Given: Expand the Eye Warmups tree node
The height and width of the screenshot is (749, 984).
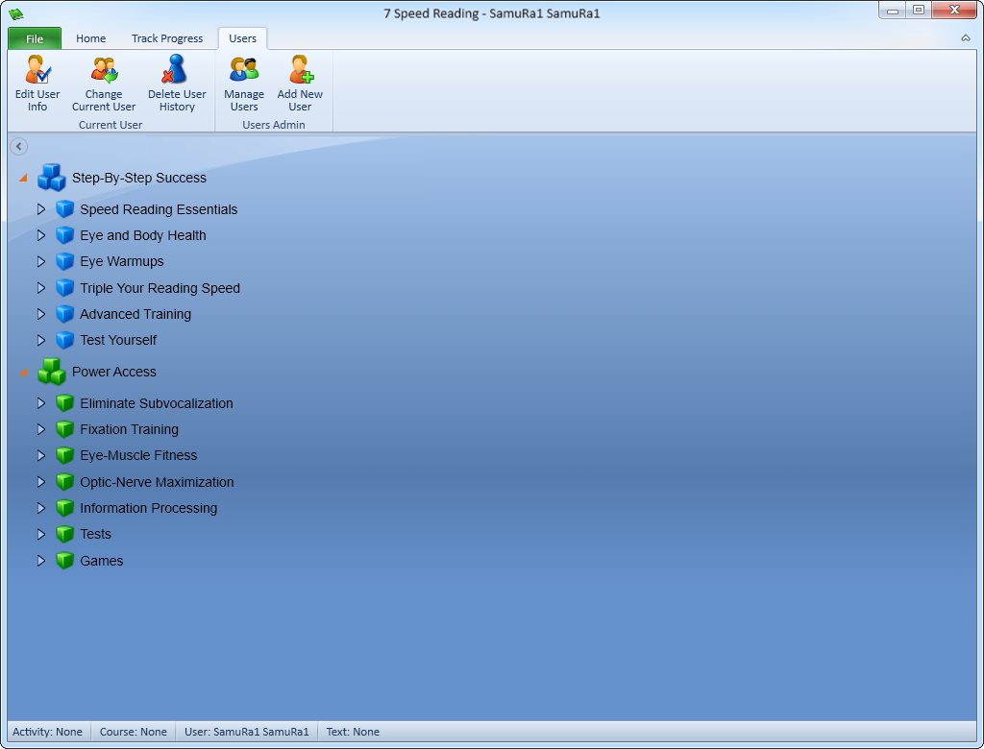Looking at the screenshot, I should [x=40, y=261].
